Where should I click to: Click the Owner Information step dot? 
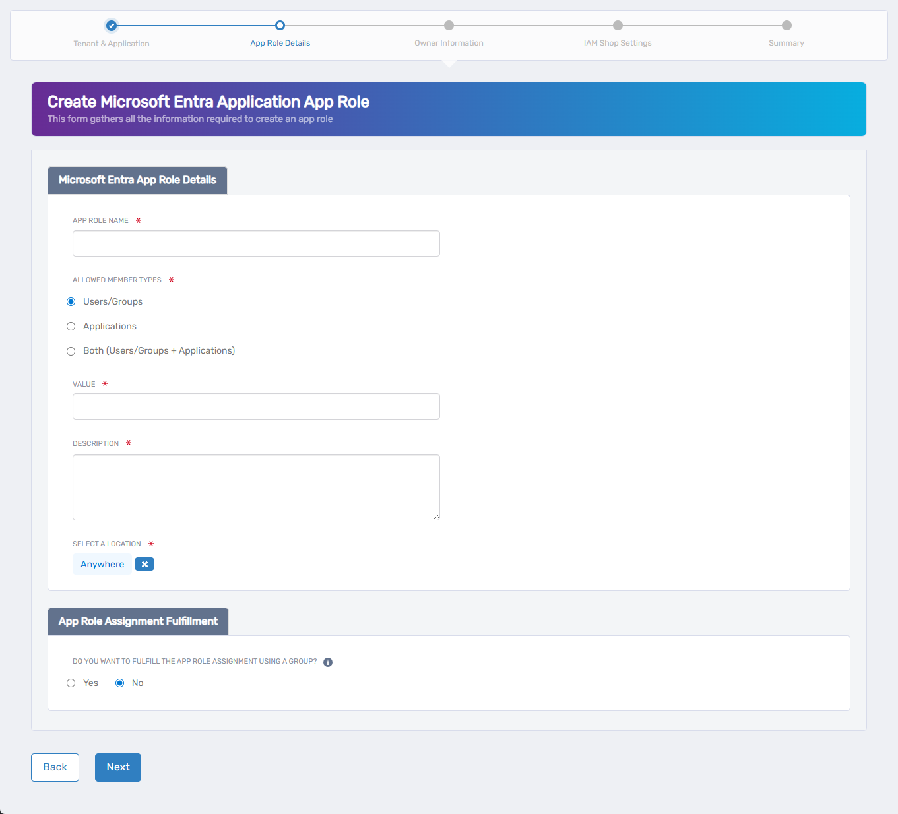(x=449, y=25)
